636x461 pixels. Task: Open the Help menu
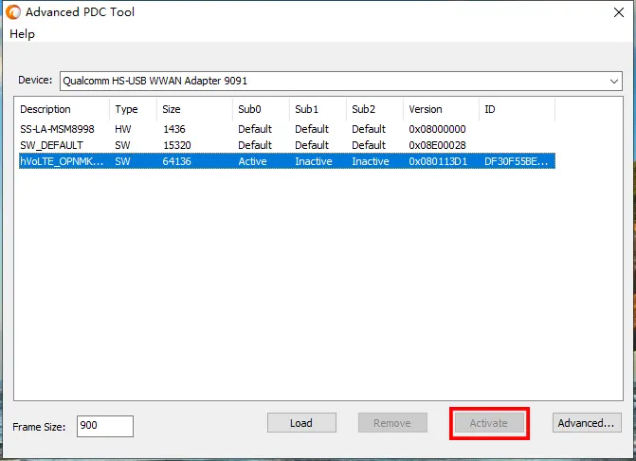point(22,34)
